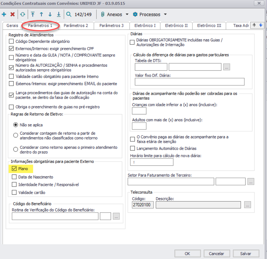Select Não se aplica radio option
The image size is (267, 259).
coord(15,125)
